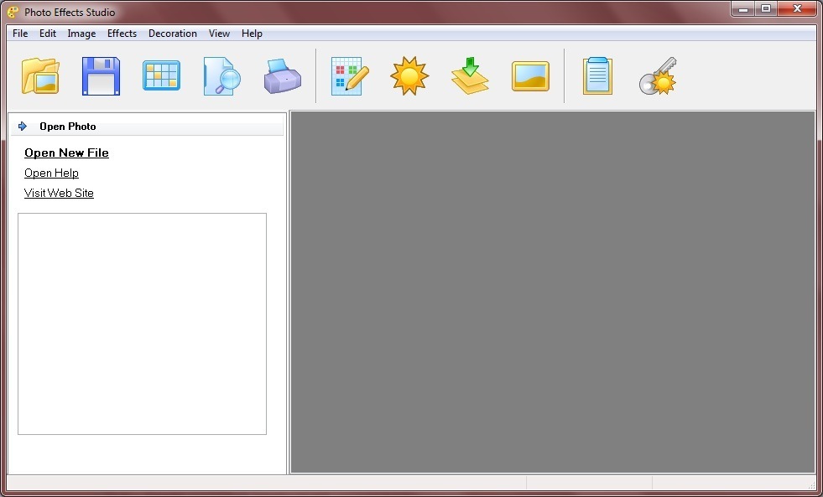823x497 pixels.
Task: Click the green arrow apply-effect icon
Action: 469,75
